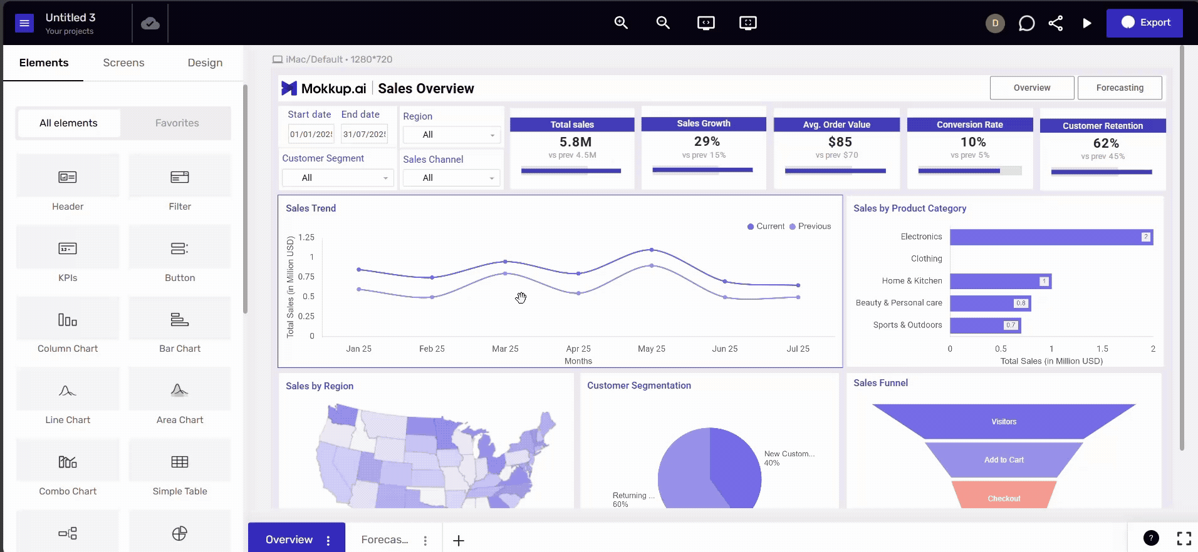
Task: Select the Bar Chart element
Action: (180, 326)
